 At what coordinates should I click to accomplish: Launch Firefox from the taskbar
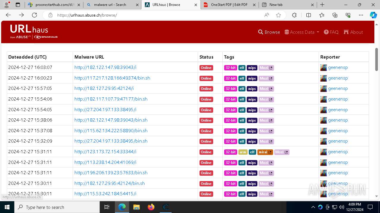click(x=151, y=207)
